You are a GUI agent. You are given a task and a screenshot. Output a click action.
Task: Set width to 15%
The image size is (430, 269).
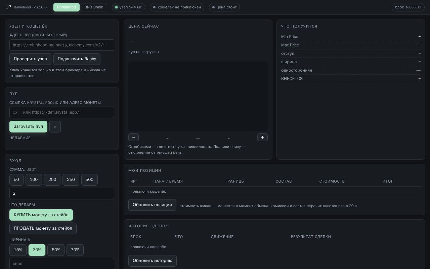pyautogui.click(x=18, y=250)
